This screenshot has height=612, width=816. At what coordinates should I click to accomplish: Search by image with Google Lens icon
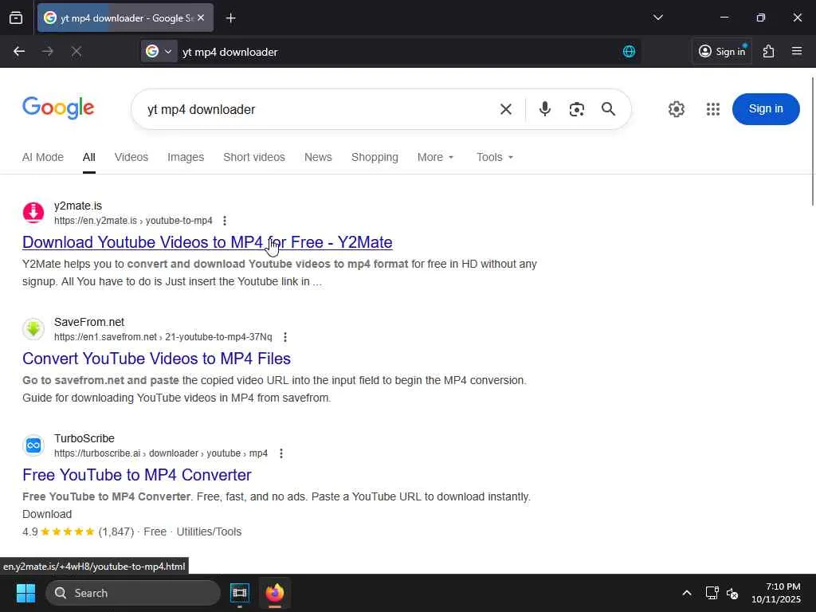click(577, 109)
